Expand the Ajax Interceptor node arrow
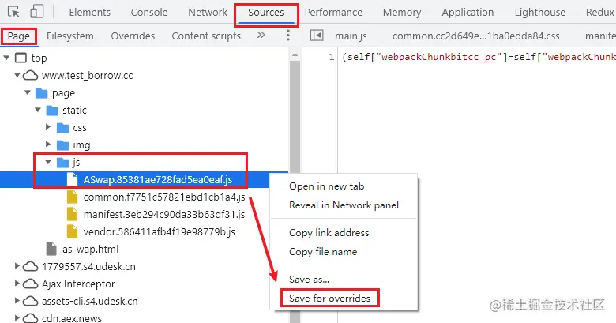 pyautogui.click(x=17, y=283)
